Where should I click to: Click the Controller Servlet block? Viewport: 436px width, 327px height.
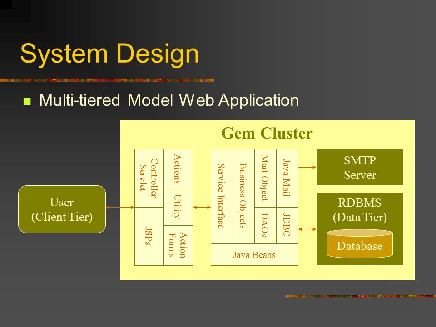149,178
